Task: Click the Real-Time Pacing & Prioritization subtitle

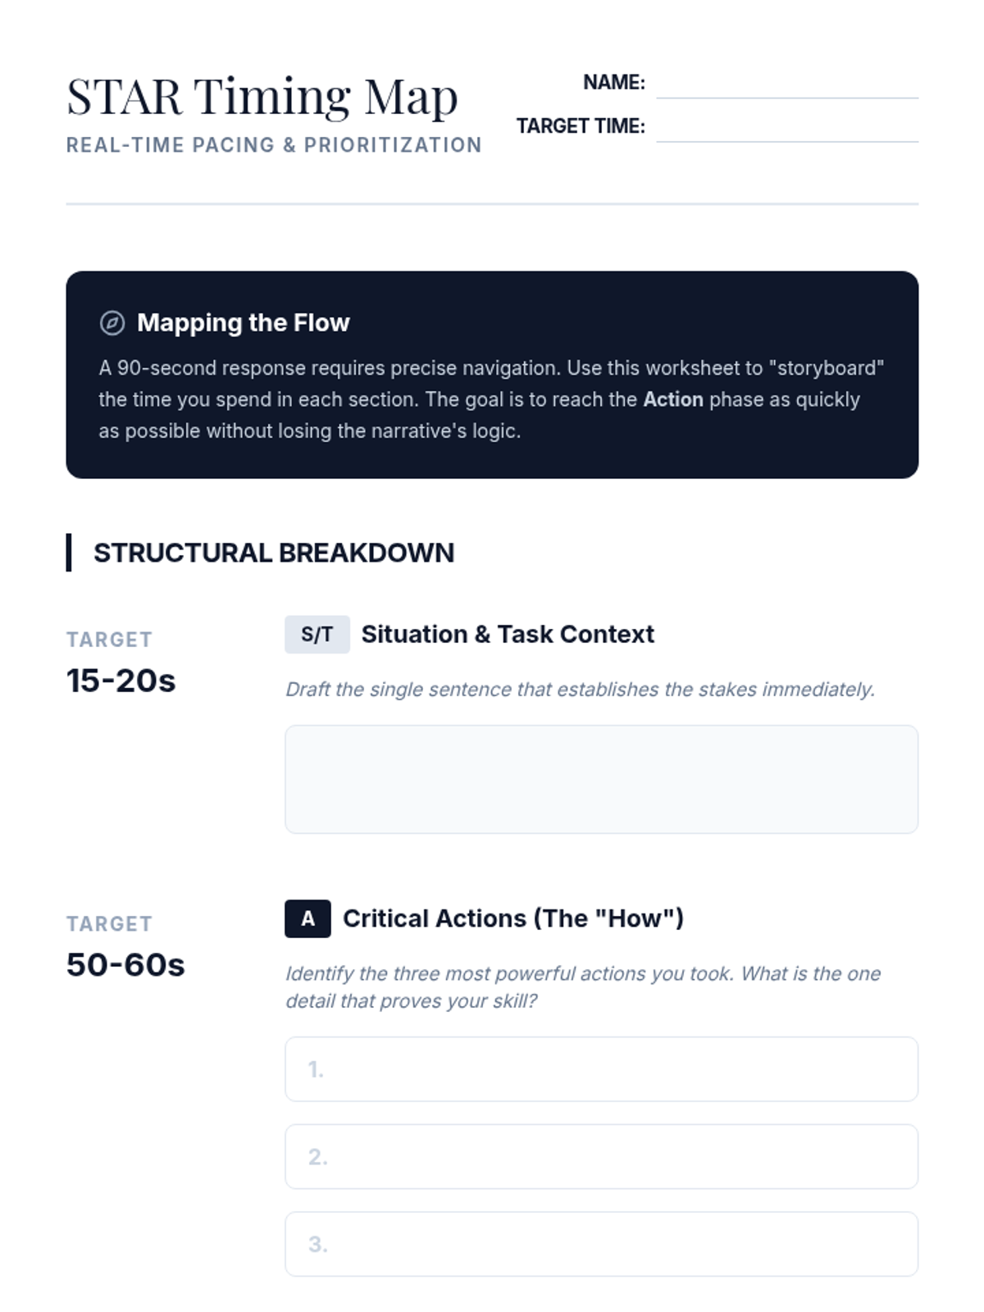Action: tap(274, 145)
